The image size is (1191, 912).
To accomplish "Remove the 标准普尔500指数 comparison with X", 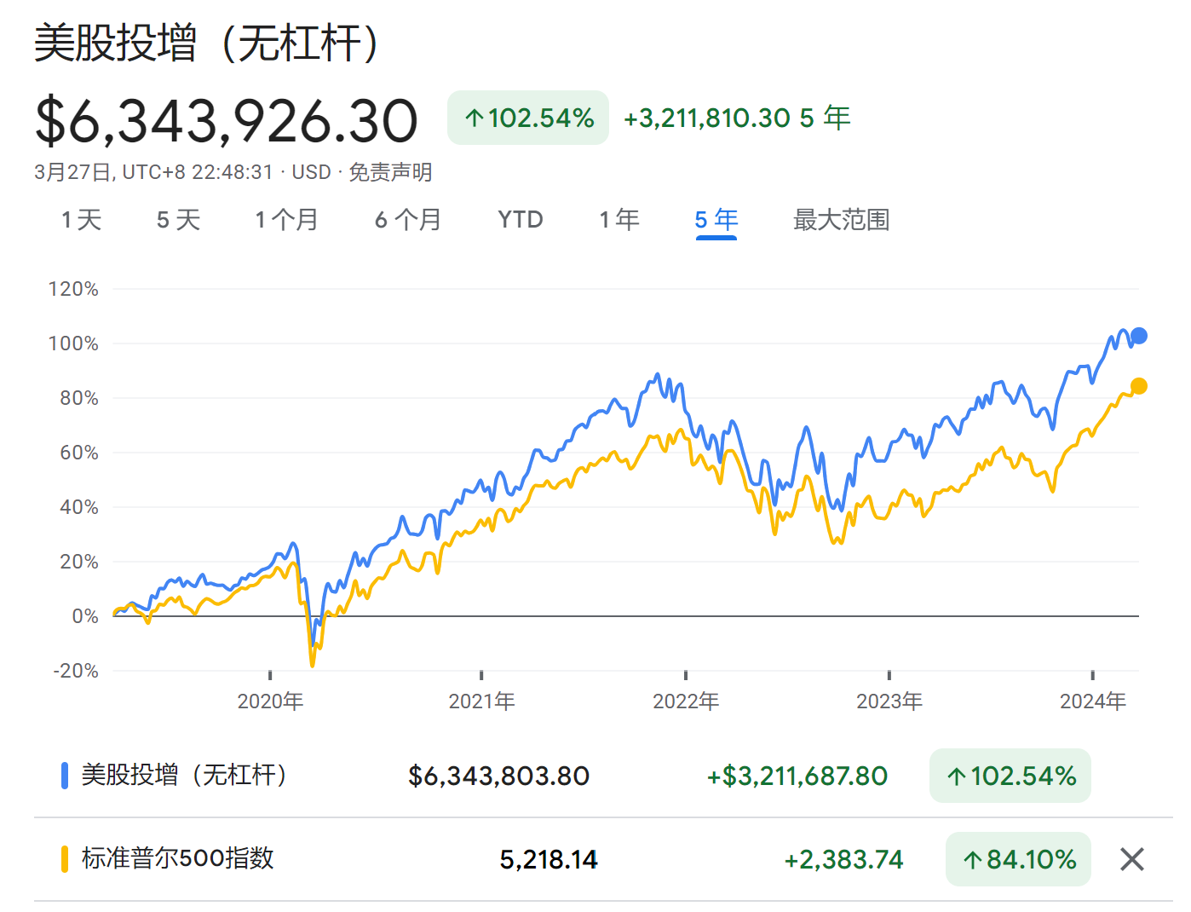I will (1131, 859).
